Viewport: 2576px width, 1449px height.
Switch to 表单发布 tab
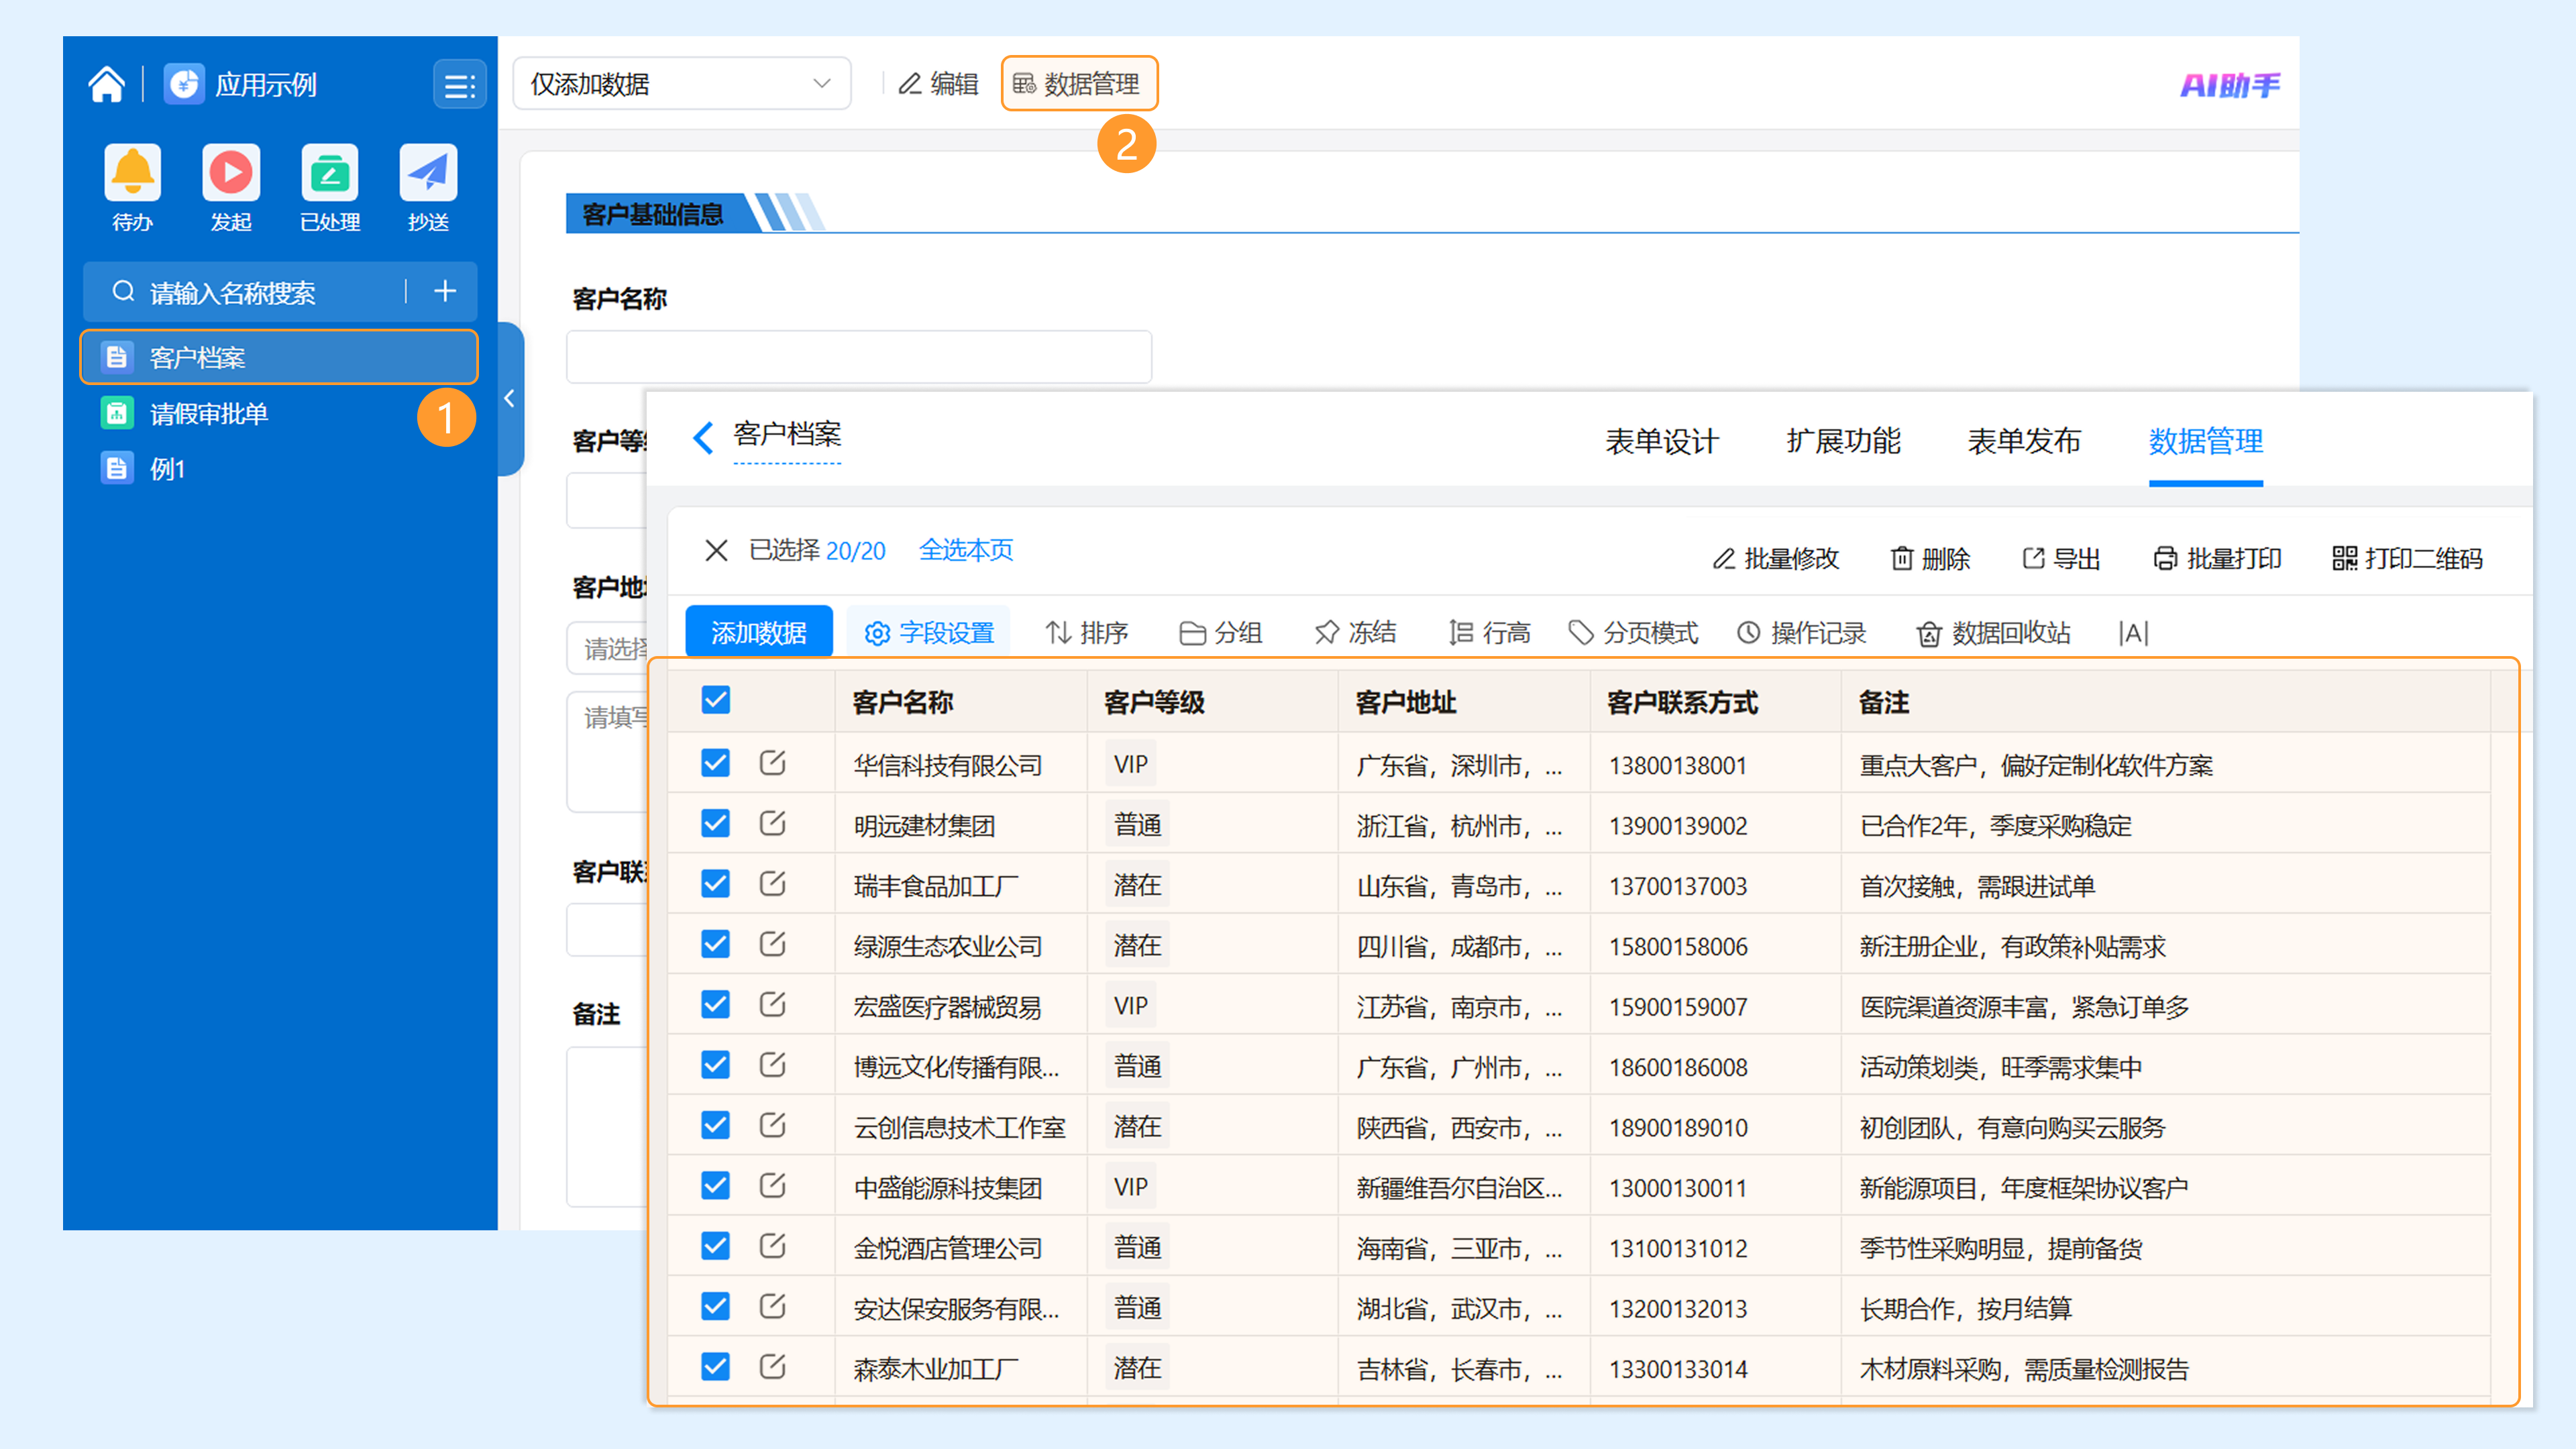2024,441
